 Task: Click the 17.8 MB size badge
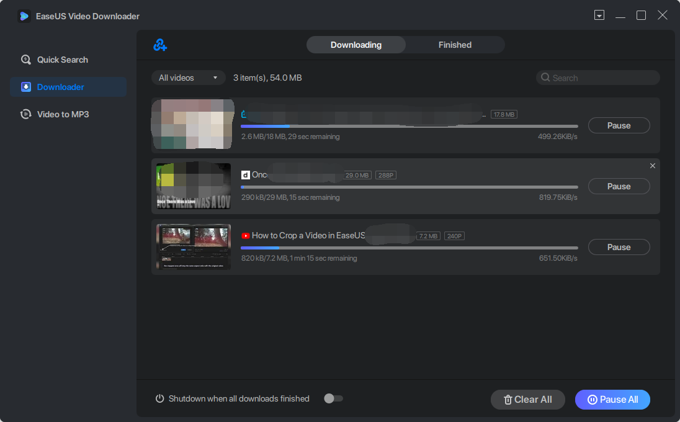[x=504, y=115]
